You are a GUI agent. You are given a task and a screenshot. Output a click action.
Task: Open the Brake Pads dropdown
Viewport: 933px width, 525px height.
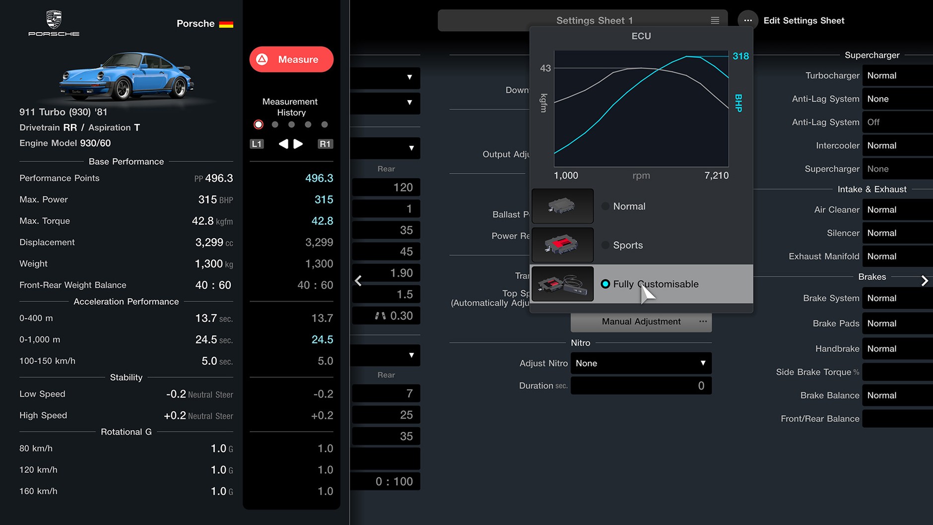[896, 324]
